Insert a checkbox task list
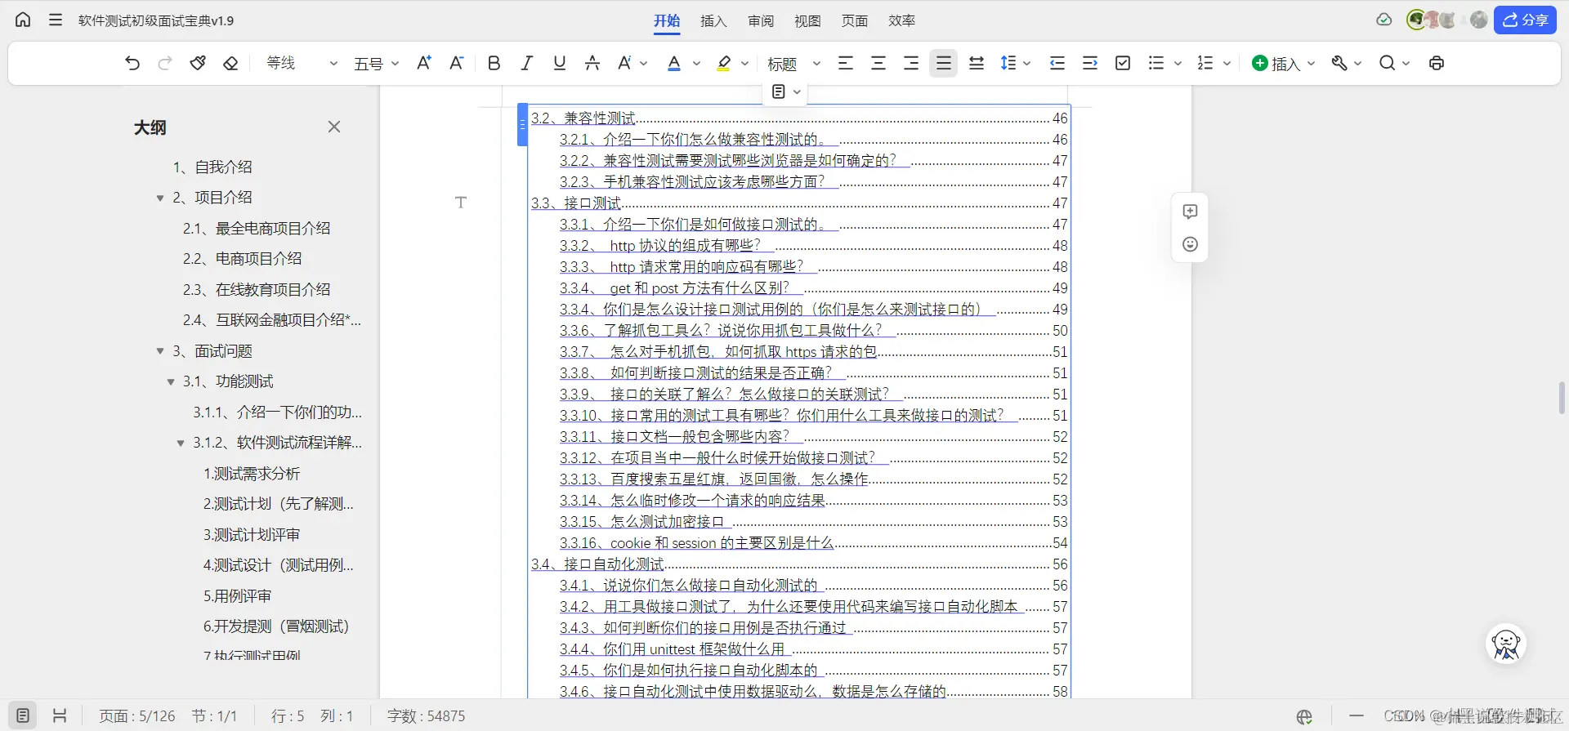 (x=1123, y=63)
